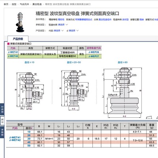The width and height of the screenshot is (158, 158).
Task: Click the magenta square icon beside 弹簧式侧面真空端口
Action: 8,44
